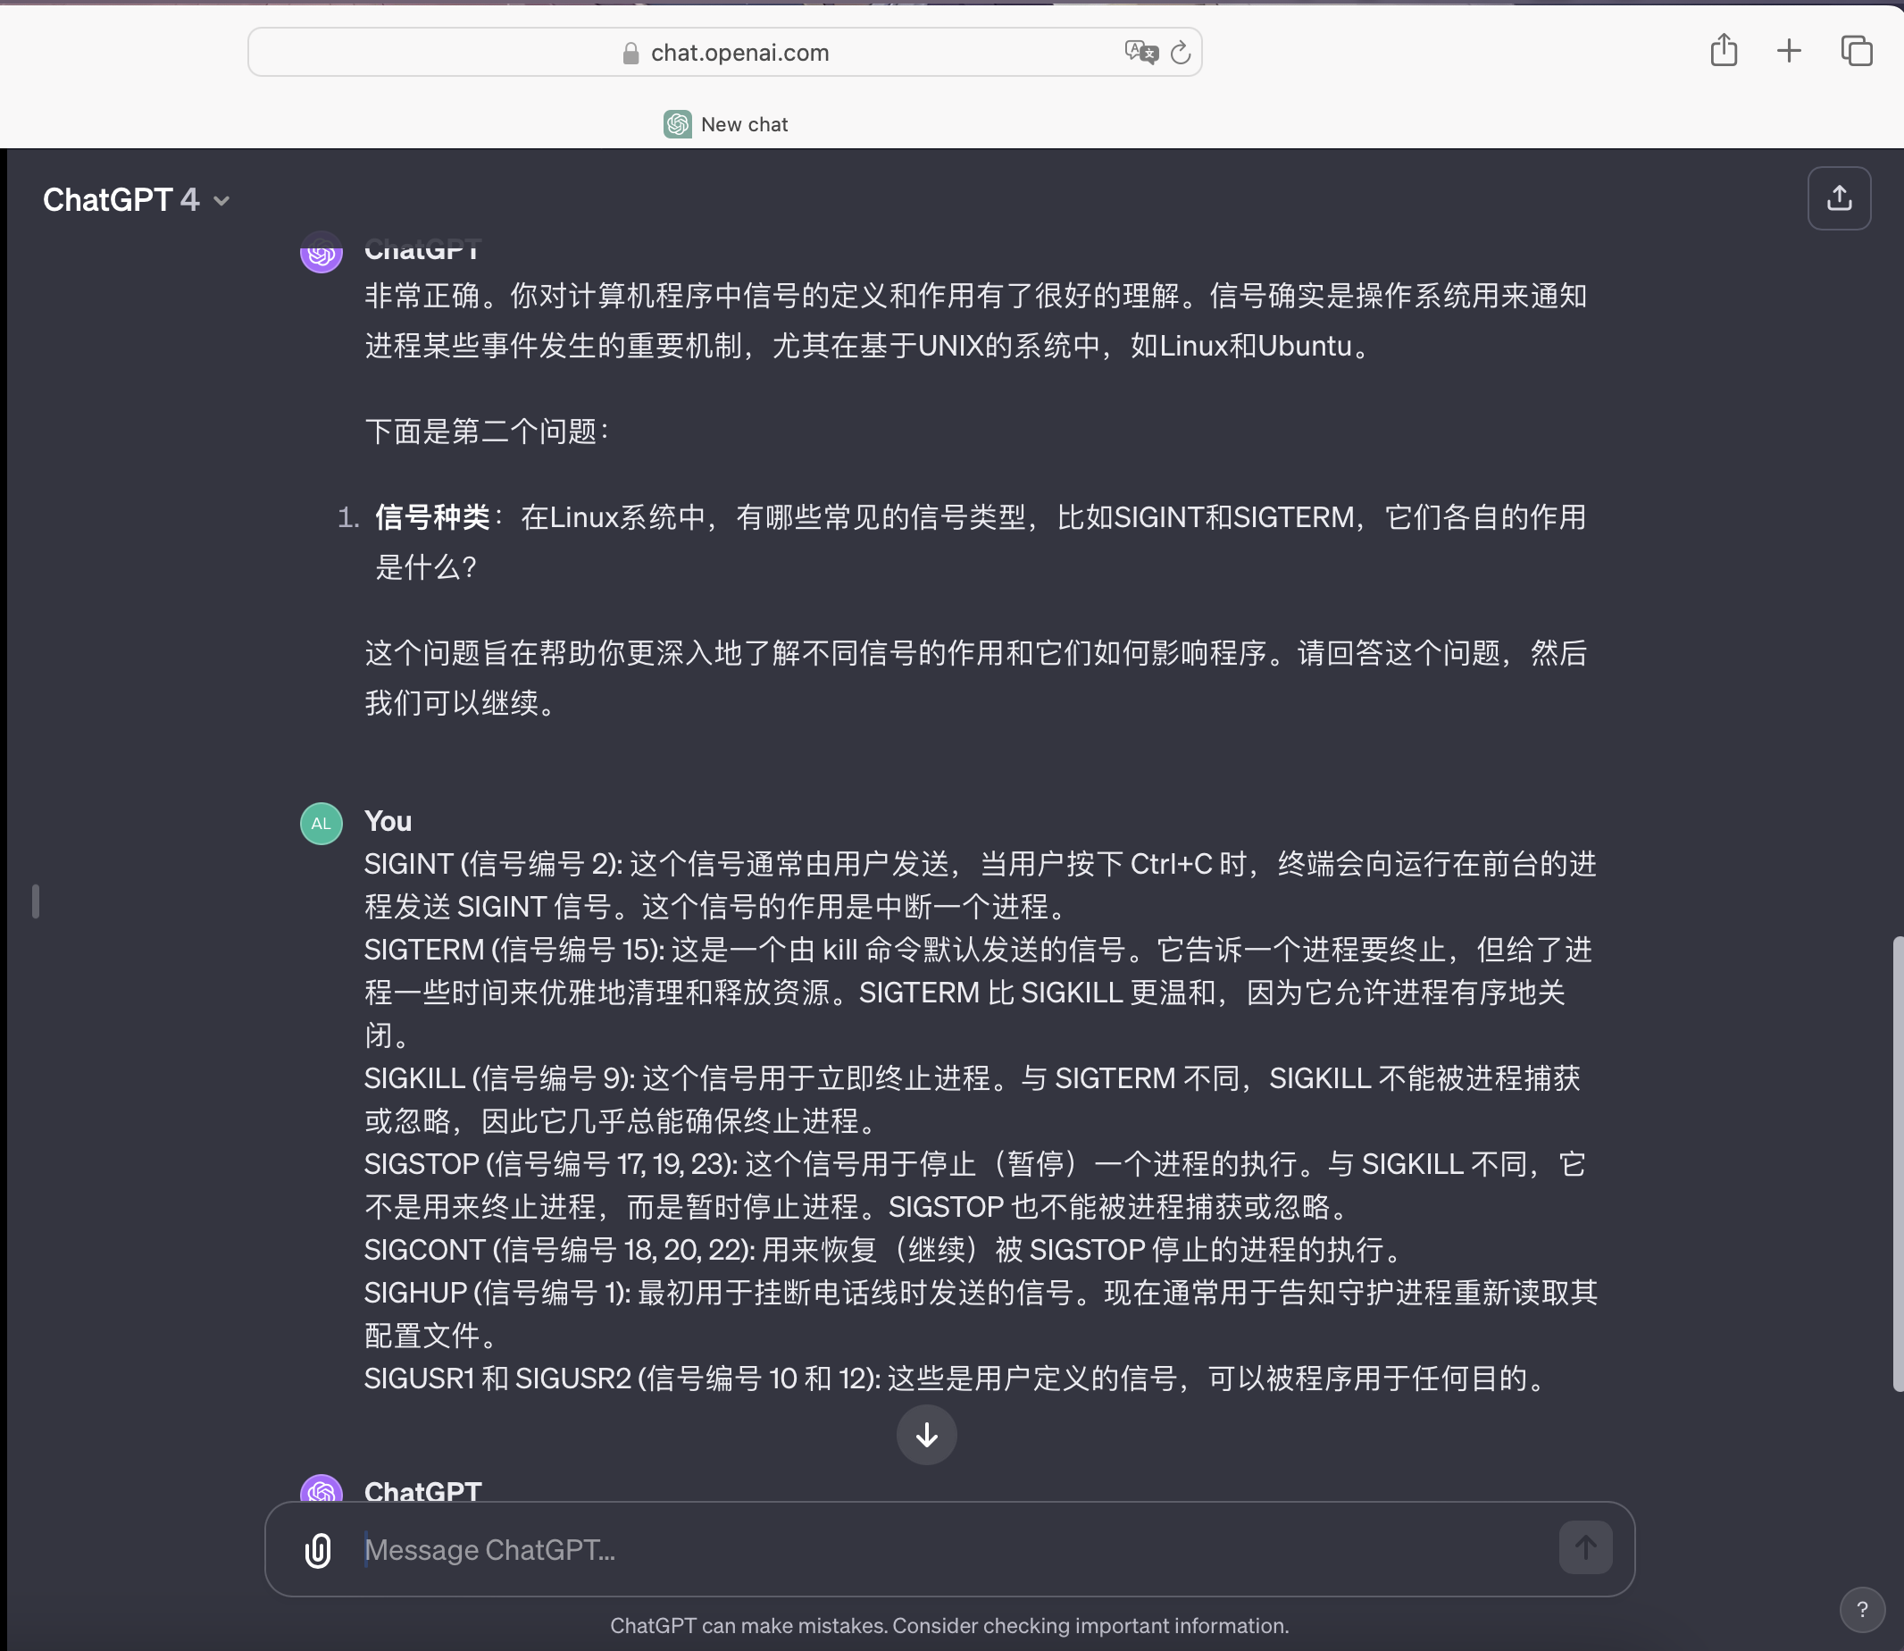The height and width of the screenshot is (1651, 1904).
Task: Click the chat.openai.com address bar
Action: (739, 53)
